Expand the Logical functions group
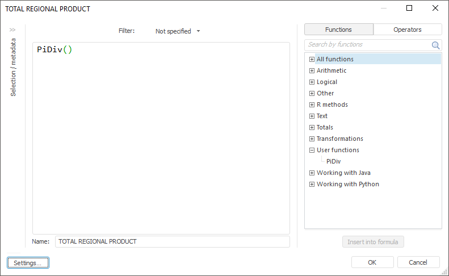The width and height of the screenshot is (449, 276). (312, 82)
